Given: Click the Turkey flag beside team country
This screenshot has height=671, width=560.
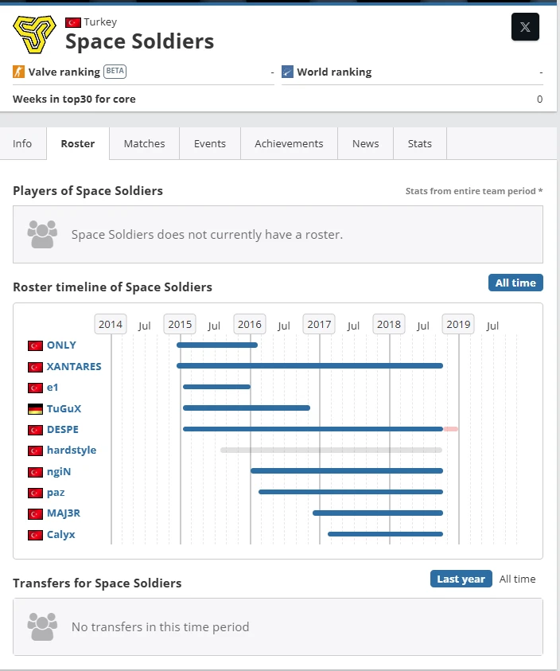Looking at the screenshot, I should coord(72,22).
